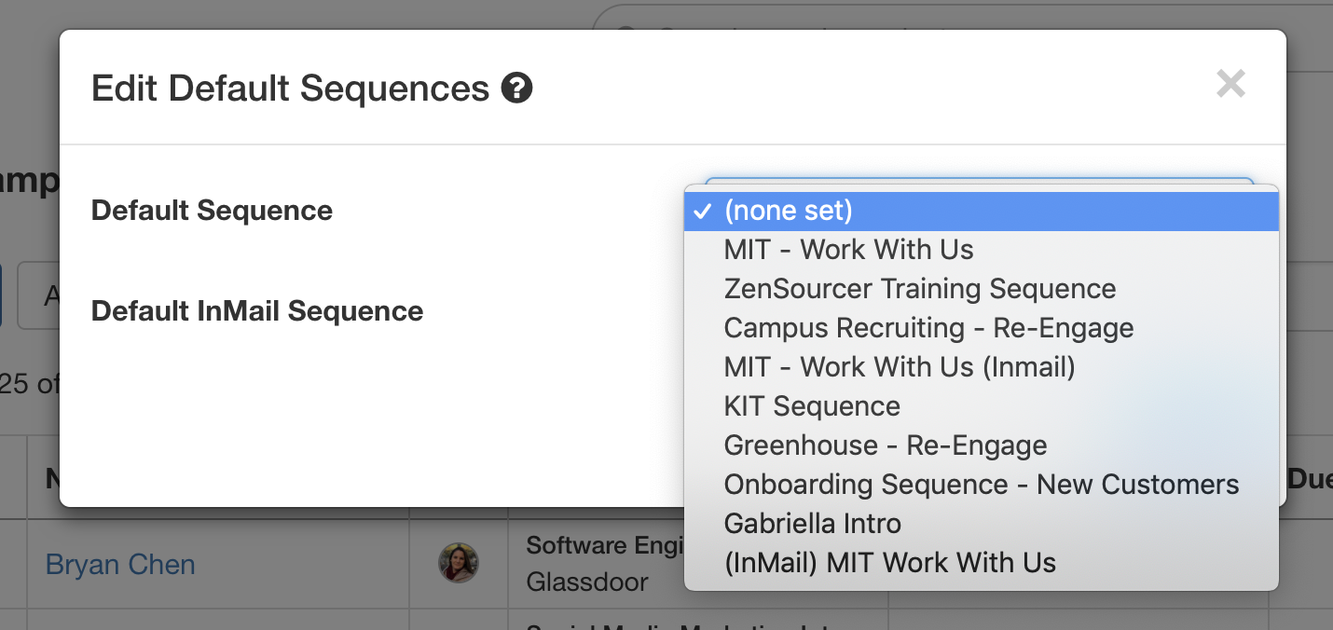Select the KIT Sequence option
This screenshot has width=1333, height=630.
[982, 406]
